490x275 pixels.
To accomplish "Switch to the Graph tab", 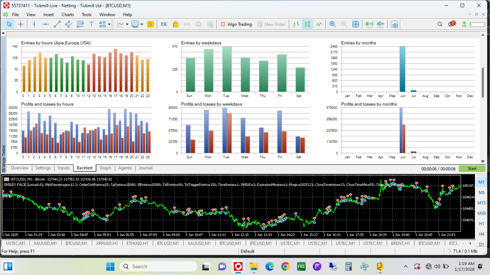I will [106, 168].
